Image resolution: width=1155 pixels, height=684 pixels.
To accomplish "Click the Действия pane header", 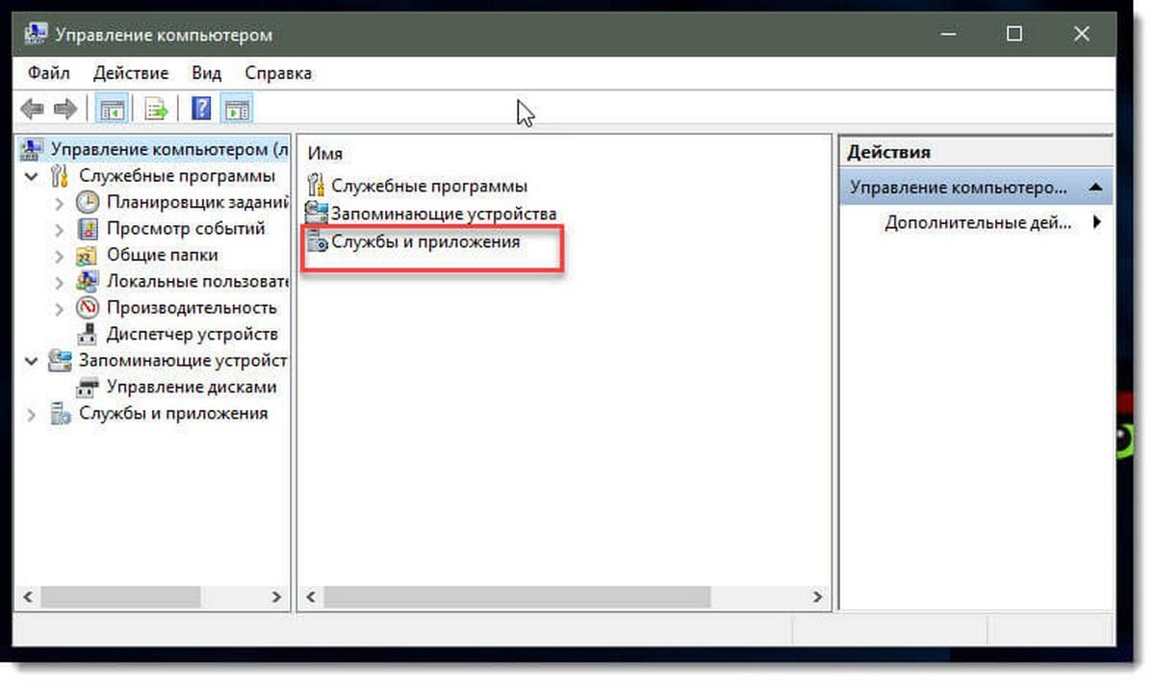I will (x=976, y=152).
